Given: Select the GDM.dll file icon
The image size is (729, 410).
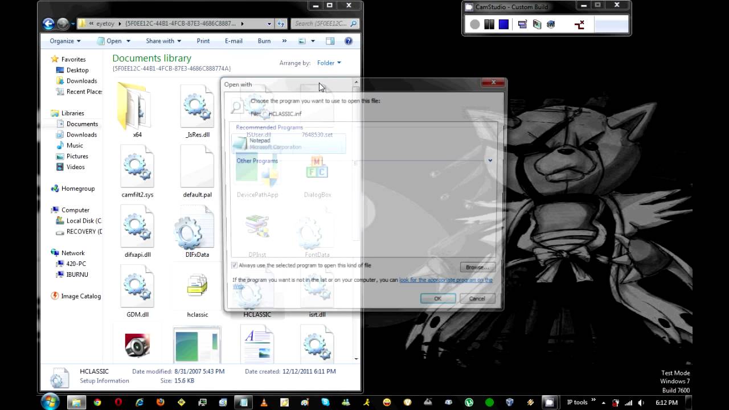Looking at the screenshot, I should (x=137, y=286).
